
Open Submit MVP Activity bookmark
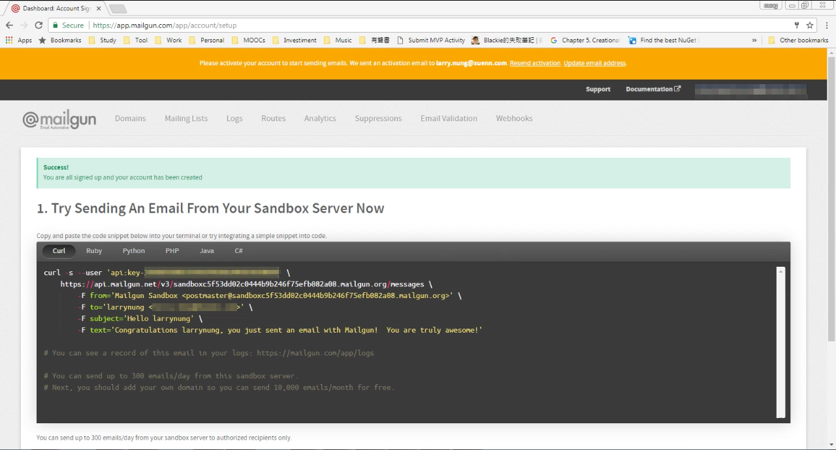coord(431,40)
